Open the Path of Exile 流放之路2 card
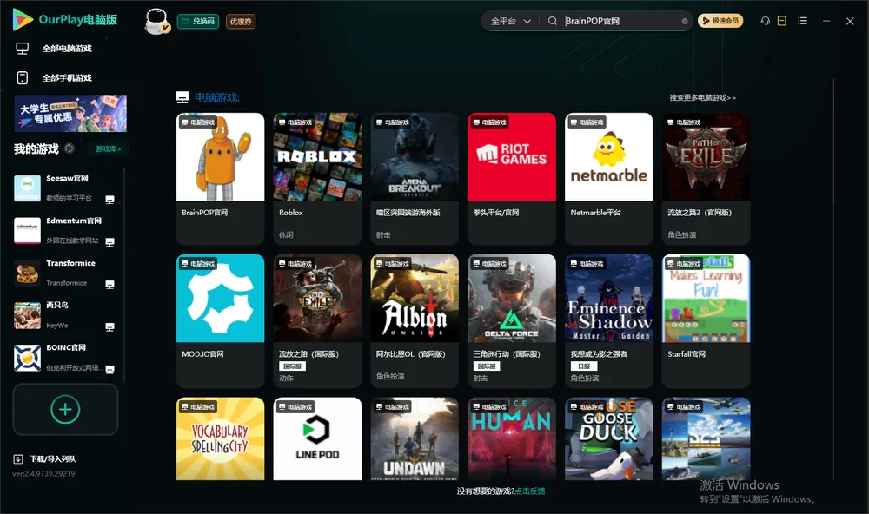 tap(706, 178)
